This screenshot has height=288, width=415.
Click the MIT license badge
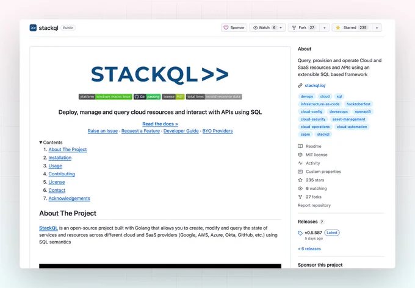173,97
